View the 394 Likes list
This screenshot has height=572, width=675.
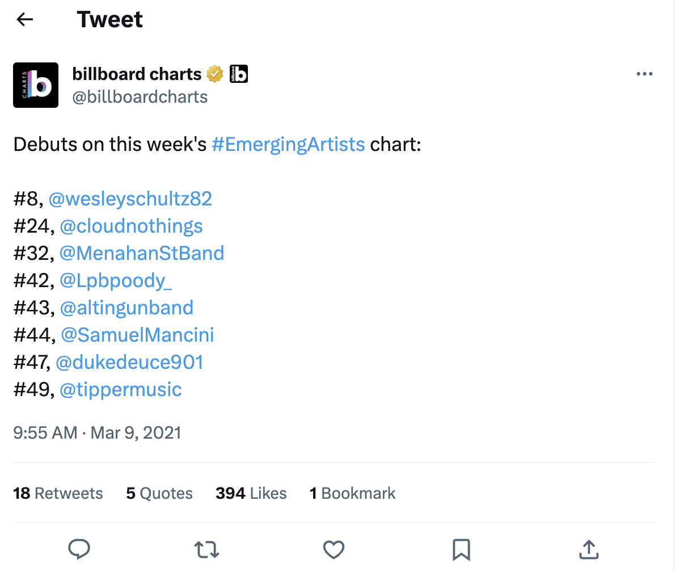tap(251, 494)
